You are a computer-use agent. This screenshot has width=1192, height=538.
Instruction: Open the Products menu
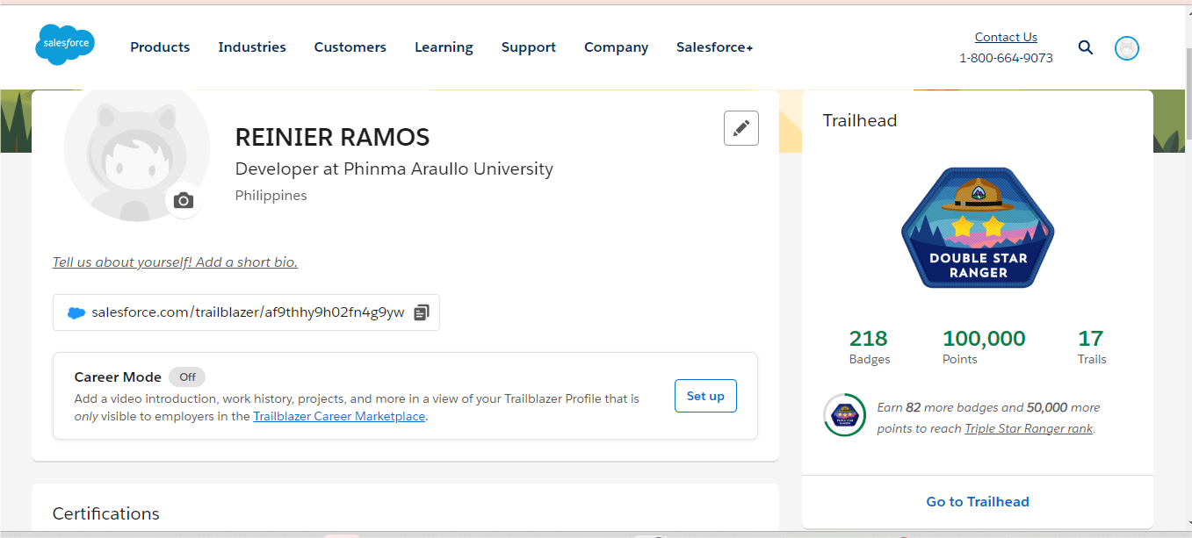pyautogui.click(x=160, y=47)
